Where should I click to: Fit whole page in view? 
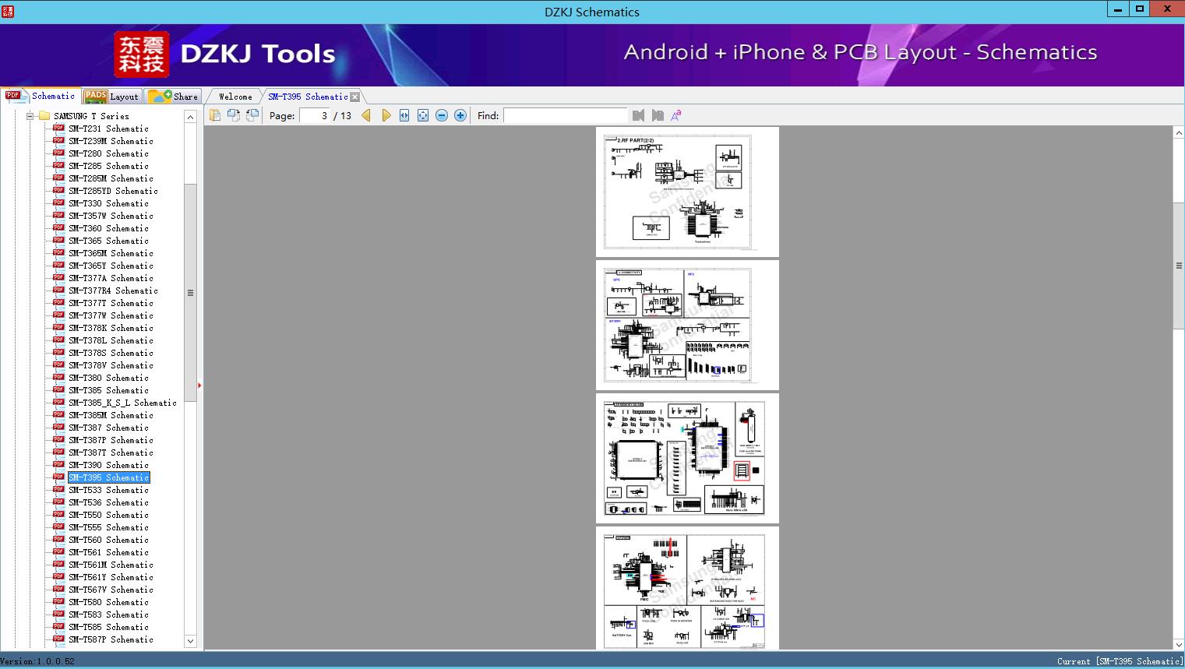pos(423,115)
